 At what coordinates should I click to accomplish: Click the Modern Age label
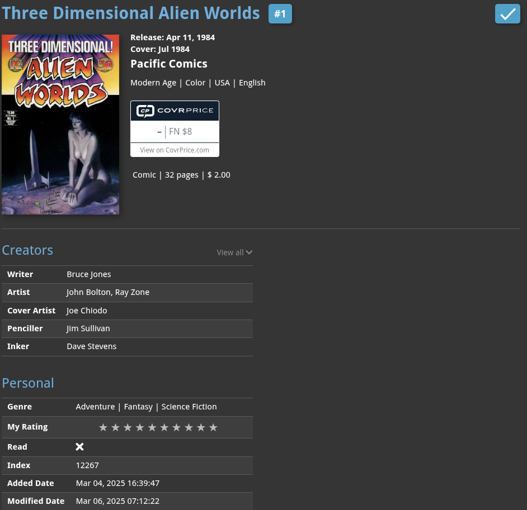click(x=153, y=83)
